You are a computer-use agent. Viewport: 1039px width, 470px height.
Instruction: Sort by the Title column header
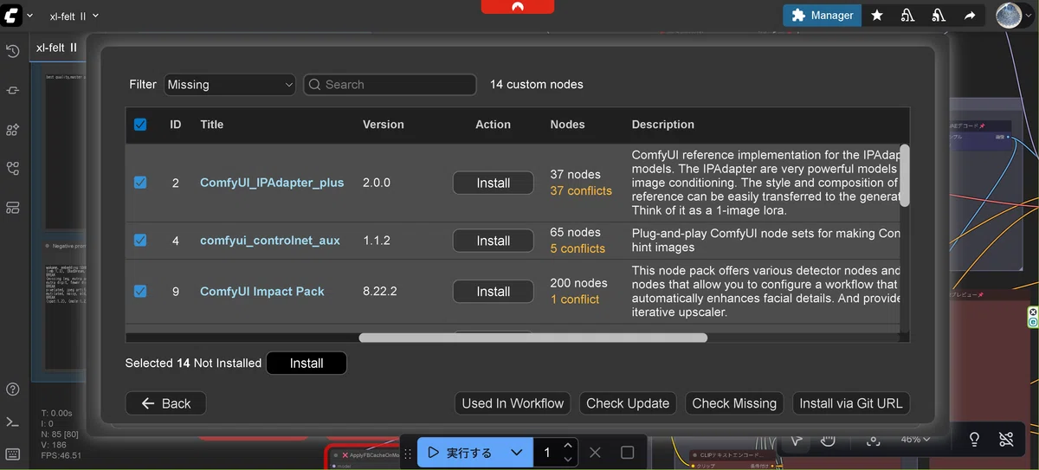click(211, 125)
